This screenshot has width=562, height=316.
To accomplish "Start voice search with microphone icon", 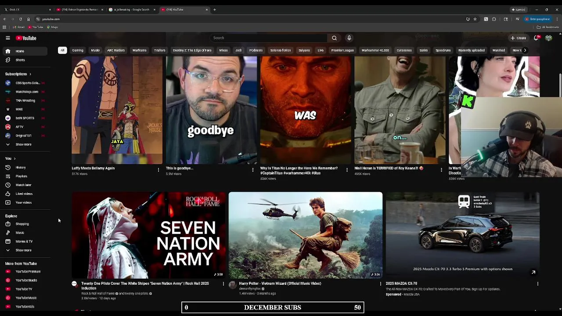I will click(349, 38).
